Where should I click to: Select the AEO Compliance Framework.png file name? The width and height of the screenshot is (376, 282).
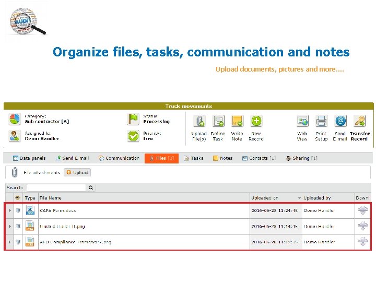tap(76, 242)
